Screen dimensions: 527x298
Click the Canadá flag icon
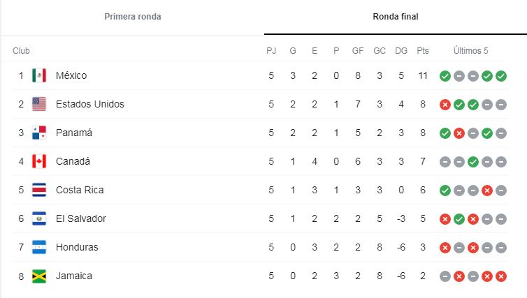click(x=39, y=161)
